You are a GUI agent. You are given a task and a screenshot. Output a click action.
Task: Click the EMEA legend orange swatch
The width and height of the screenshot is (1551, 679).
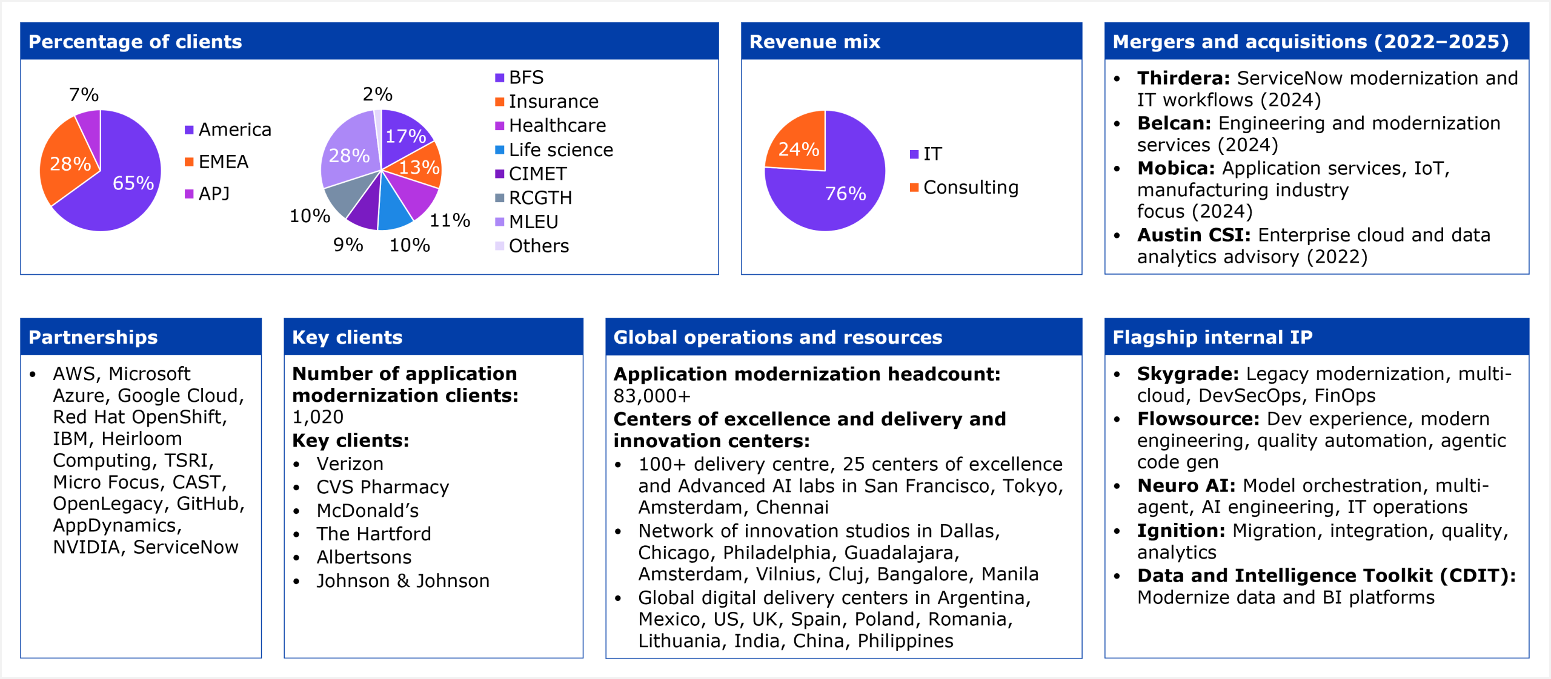189,162
